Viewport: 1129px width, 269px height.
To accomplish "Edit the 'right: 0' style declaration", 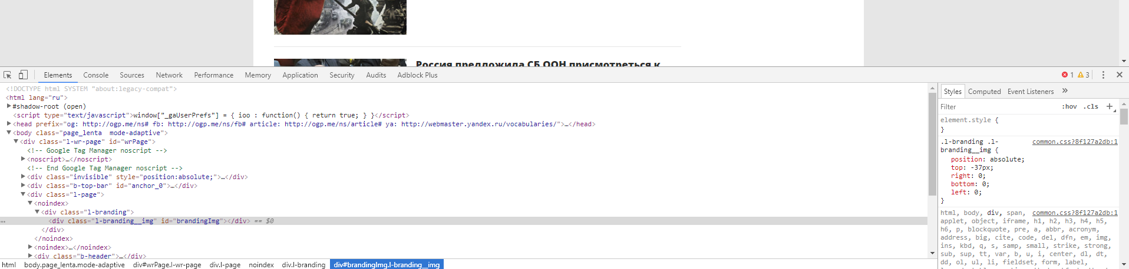I will (968, 176).
